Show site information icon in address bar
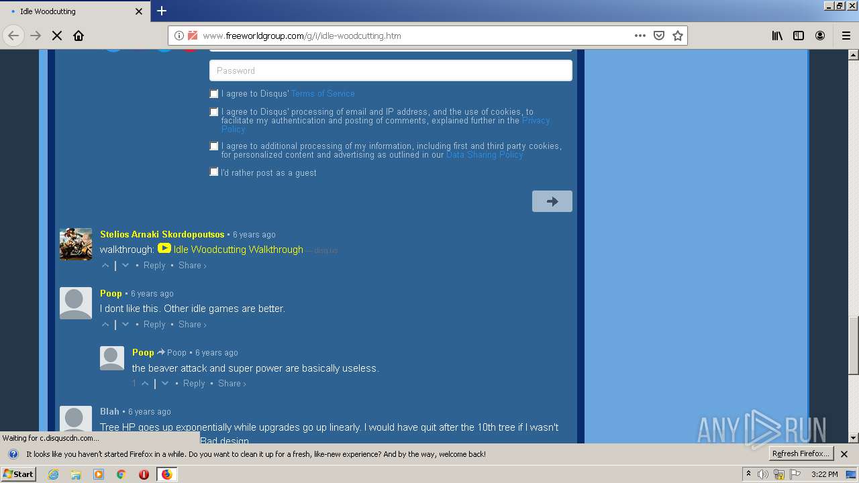859x483 pixels. [179, 36]
